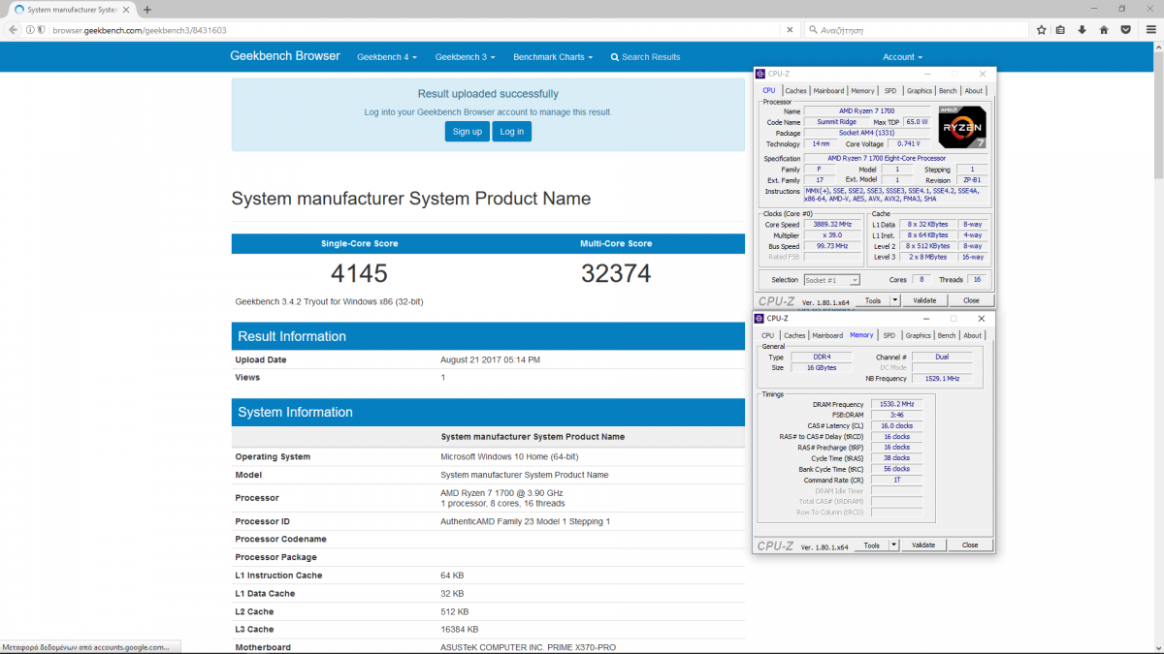Open Tools dropdown arrow in upper CPU-Z window
1164x654 pixels.
tap(894, 301)
